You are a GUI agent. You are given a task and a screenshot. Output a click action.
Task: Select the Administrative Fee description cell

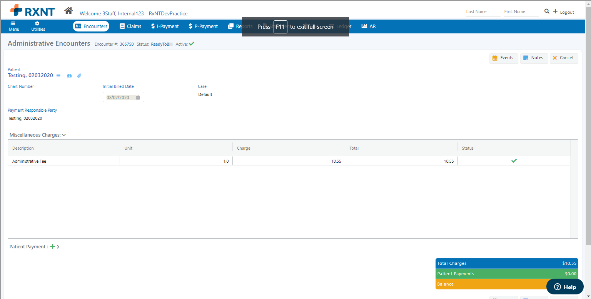point(64,161)
